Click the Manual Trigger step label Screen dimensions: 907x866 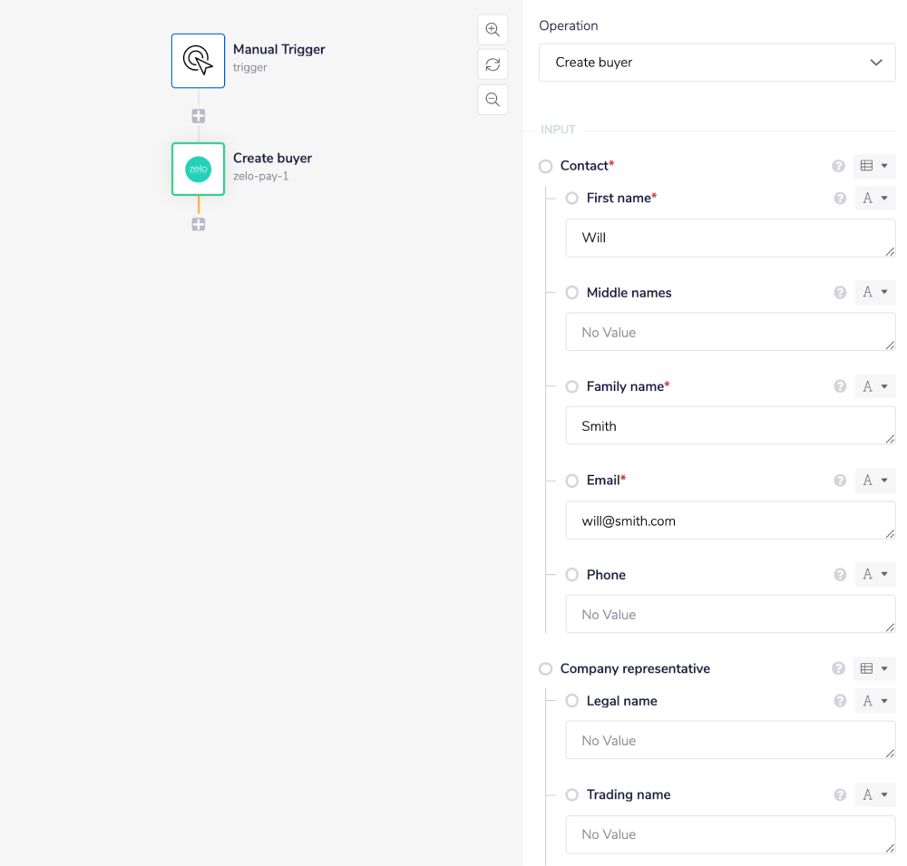[278, 50]
